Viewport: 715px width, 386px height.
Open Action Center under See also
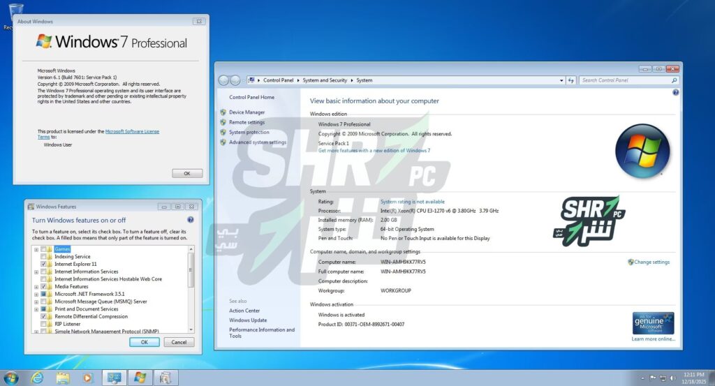[244, 311]
